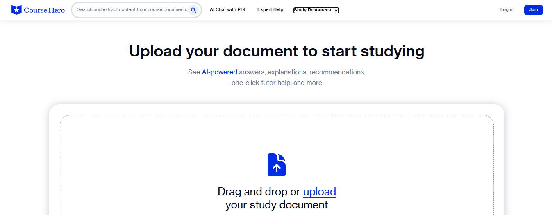552x215 pixels.
Task: Open Expert Help menu item
Action: tap(270, 9)
